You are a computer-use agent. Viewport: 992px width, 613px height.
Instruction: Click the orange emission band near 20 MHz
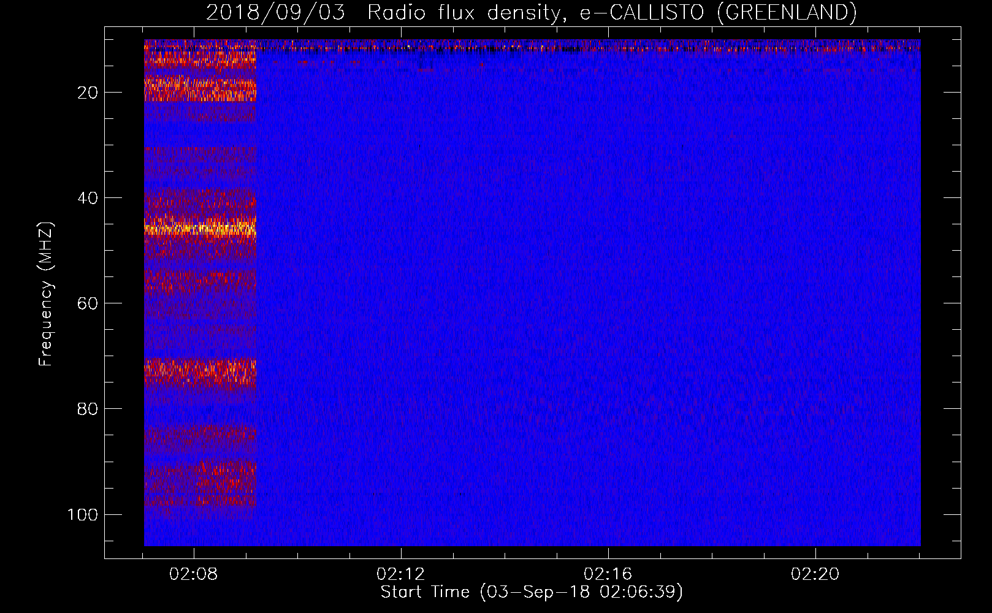point(200,89)
